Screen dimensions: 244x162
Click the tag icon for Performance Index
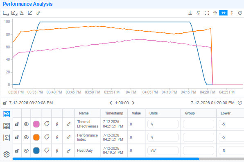coord(47,137)
